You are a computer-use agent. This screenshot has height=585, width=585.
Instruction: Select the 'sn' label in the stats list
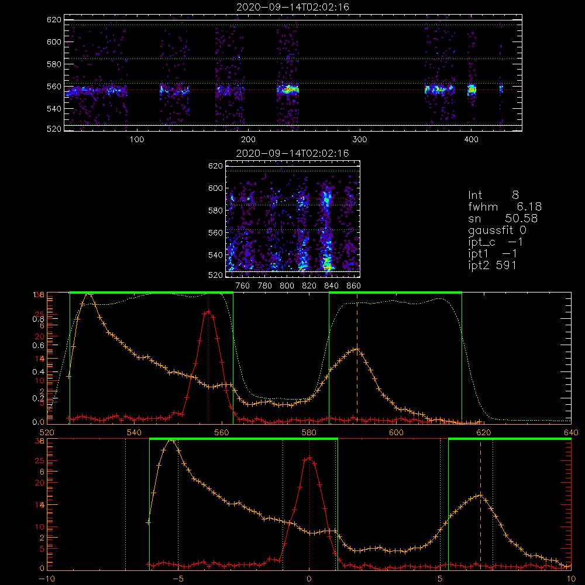[x=474, y=219]
